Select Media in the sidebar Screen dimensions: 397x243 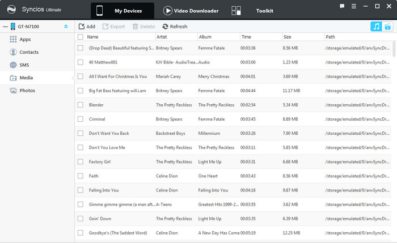[37, 78]
